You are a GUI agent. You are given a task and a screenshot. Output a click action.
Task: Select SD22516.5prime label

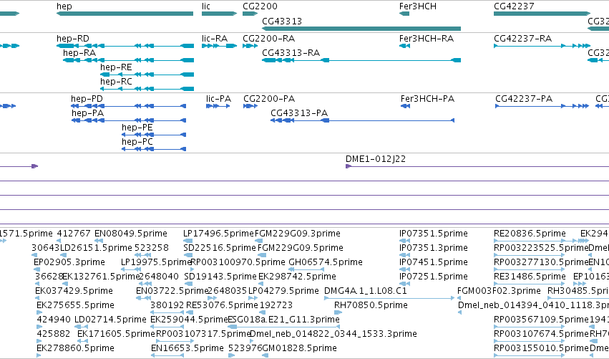pos(220,248)
